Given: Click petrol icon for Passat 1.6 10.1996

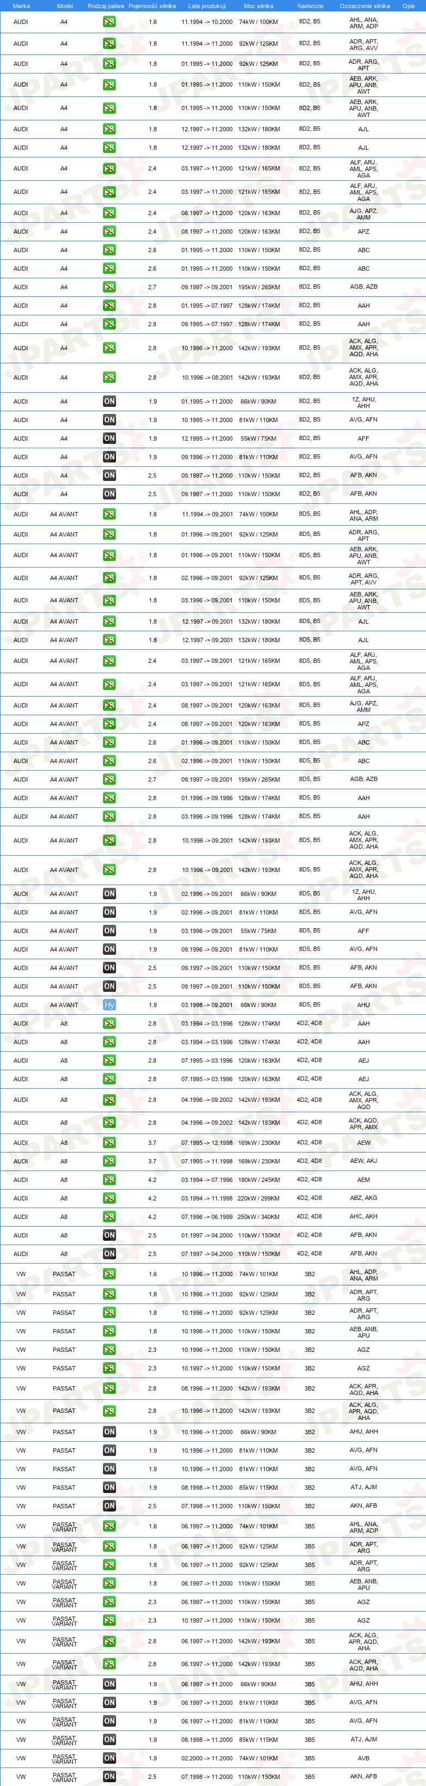Looking at the screenshot, I should [109, 1275].
